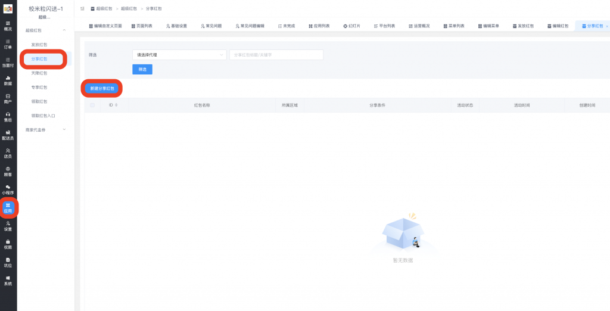Image resolution: width=610 pixels, height=311 pixels.
Task: Click the 校米粒闪送-1 platform title
Action: click(46, 8)
